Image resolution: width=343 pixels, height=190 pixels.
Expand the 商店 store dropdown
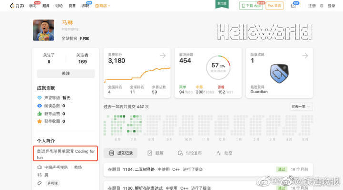pos(102,6)
